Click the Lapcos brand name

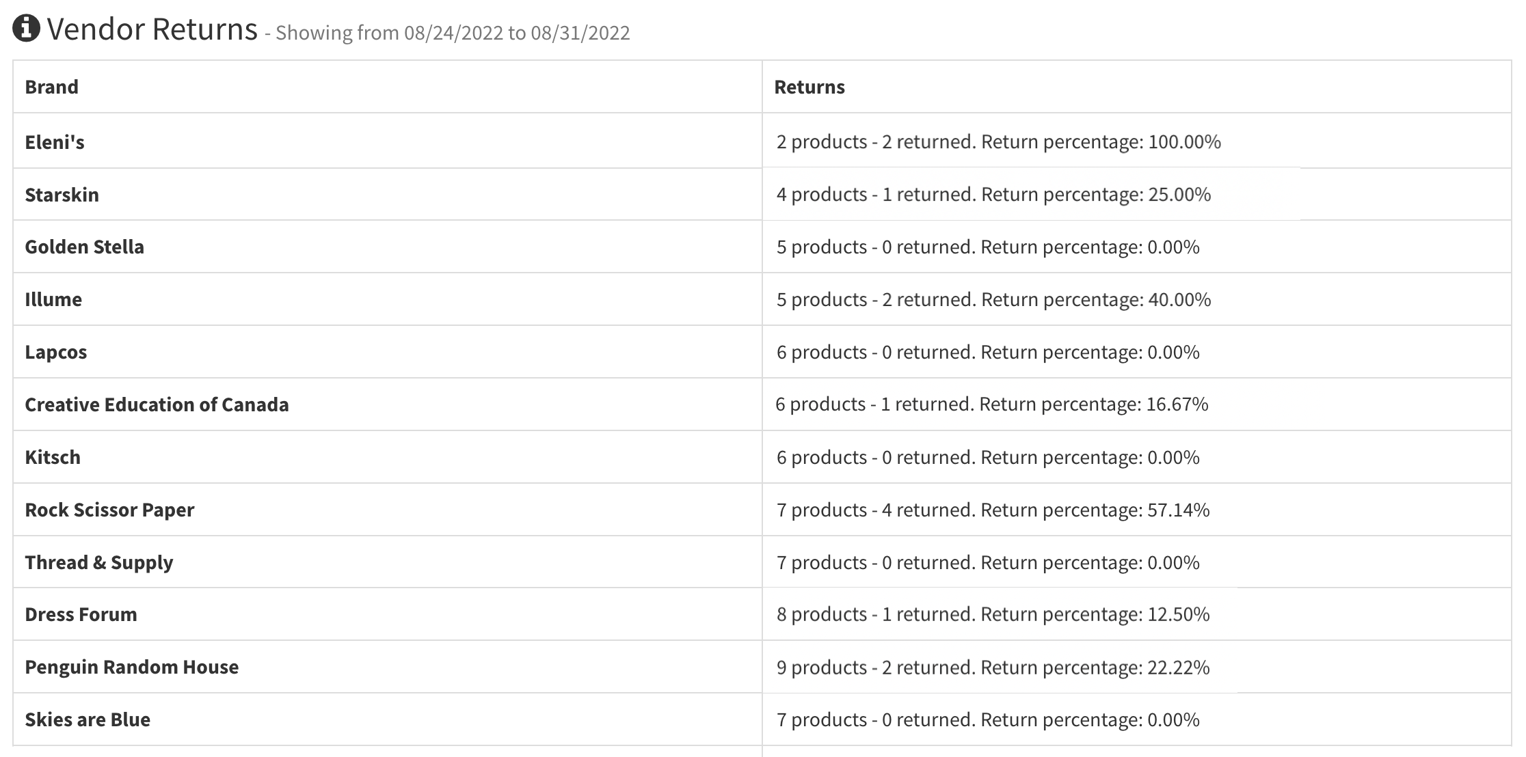click(56, 352)
